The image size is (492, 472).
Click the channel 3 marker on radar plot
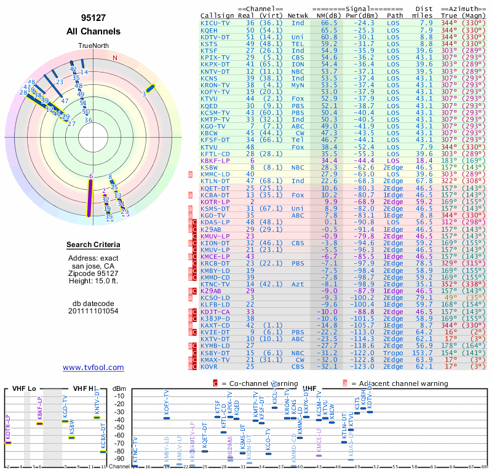[151, 88]
